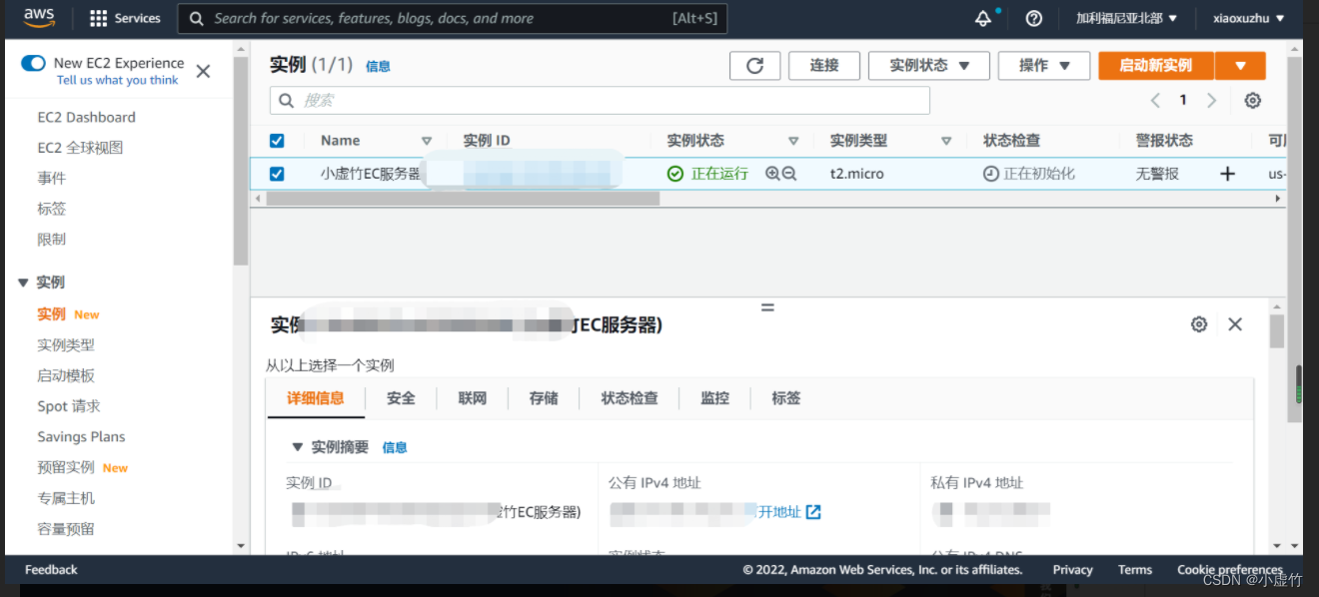The height and width of the screenshot is (597, 1319).
Task: Uncheck the 小虚竹EC服务器 row checkbox
Action: pyautogui.click(x=277, y=174)
